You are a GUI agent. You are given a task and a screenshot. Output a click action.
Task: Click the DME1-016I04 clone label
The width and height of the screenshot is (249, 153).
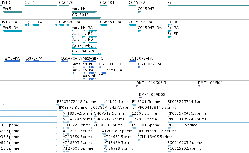click(x=210, y=83)
